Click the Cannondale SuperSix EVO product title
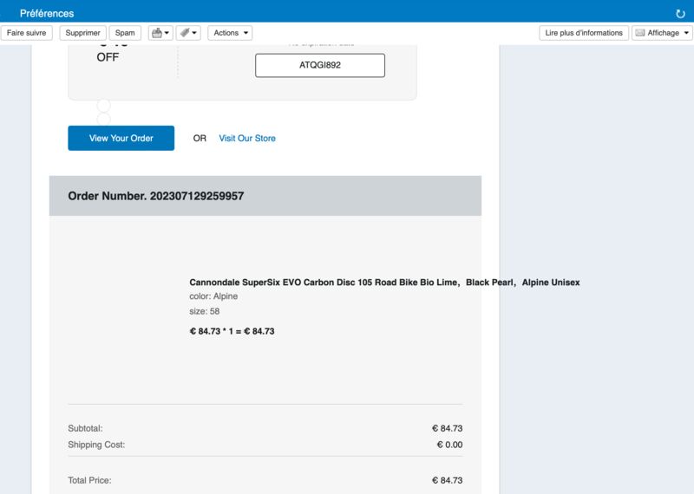 pos(384,283)
